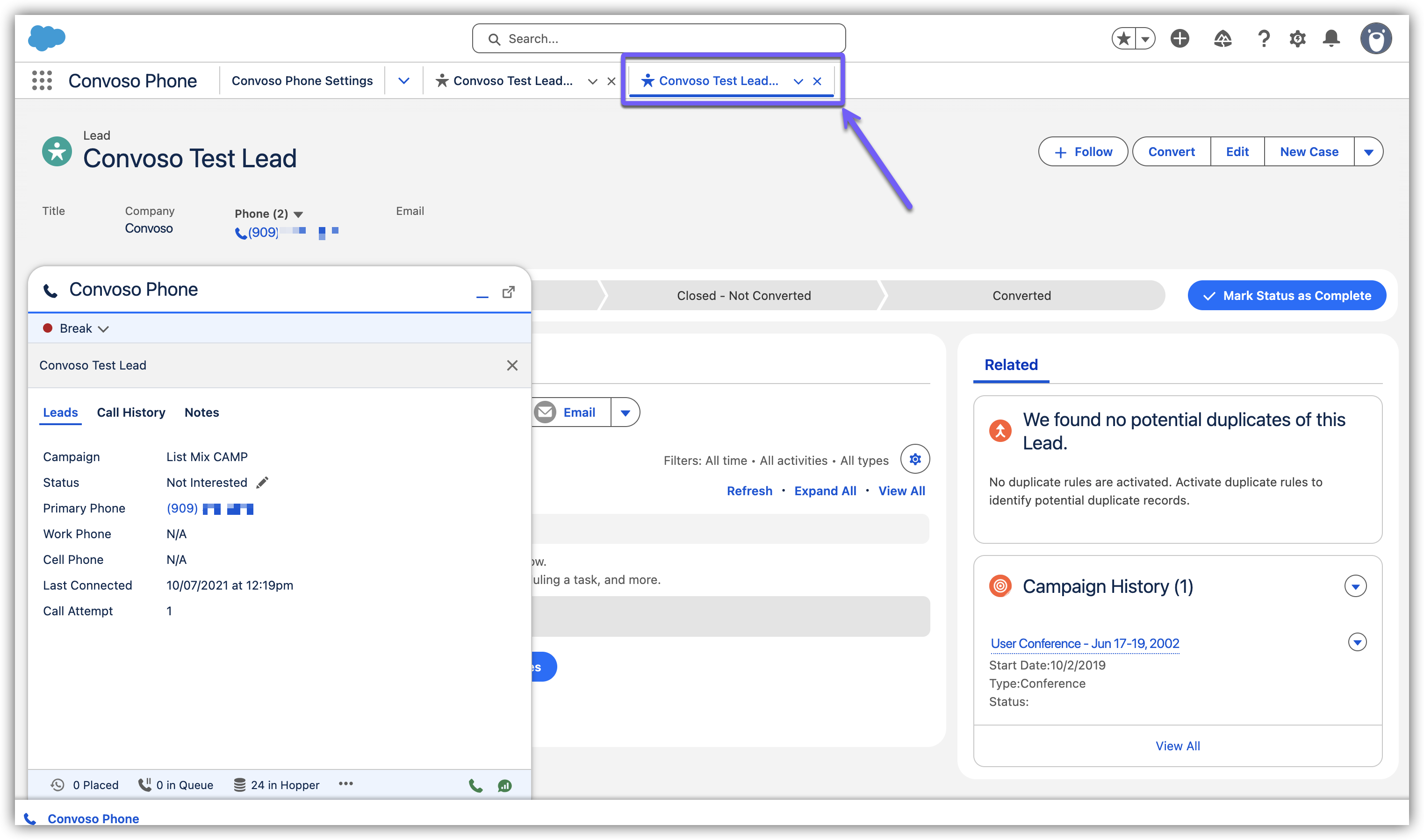
Task: Click the Convert button
Action: pyautogui.click(x=1171, y=152)
